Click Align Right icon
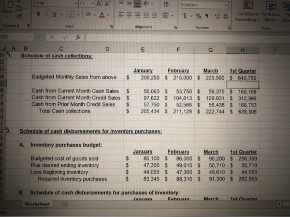The width and height of the screenshot is (290, 217). pyautogui.click(x=137, y=15)
